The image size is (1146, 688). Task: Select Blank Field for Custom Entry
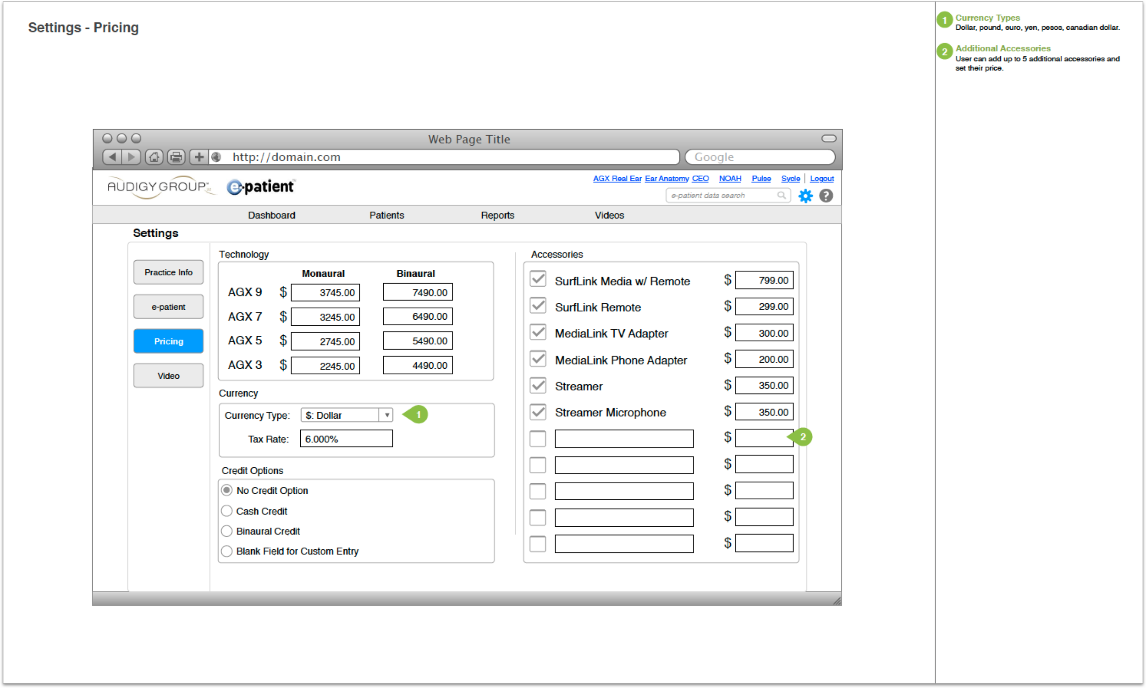[226, 551]
